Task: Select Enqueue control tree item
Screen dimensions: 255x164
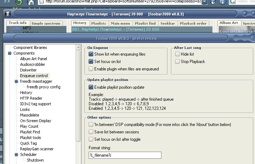Action: pyautogui.click(x=34, y=76)
